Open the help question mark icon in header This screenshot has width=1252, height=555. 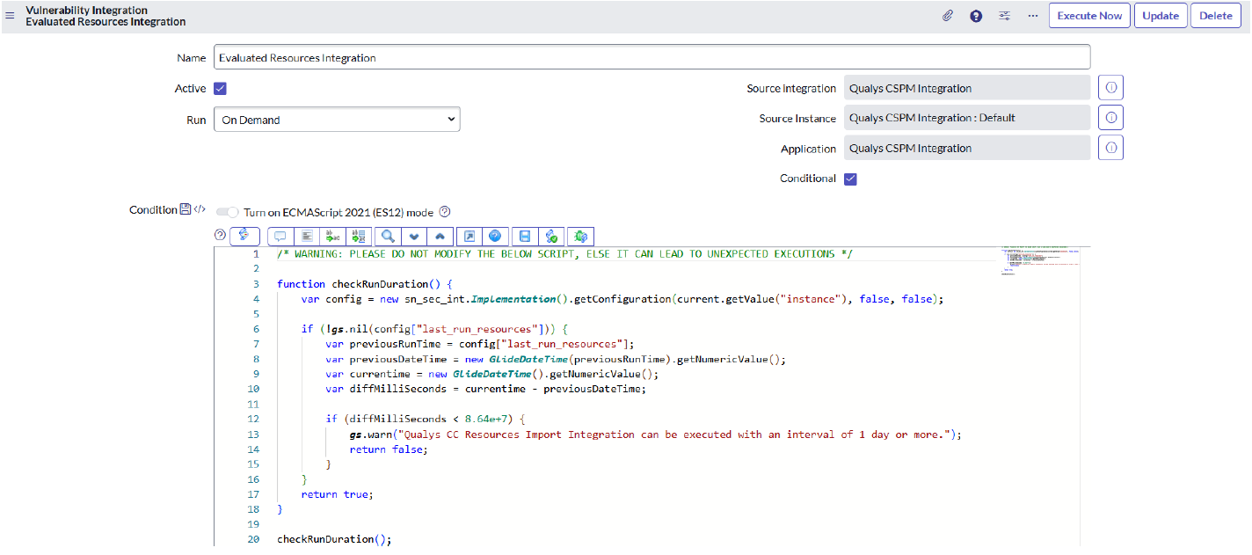pyautogui.click(x=976, y=16)
